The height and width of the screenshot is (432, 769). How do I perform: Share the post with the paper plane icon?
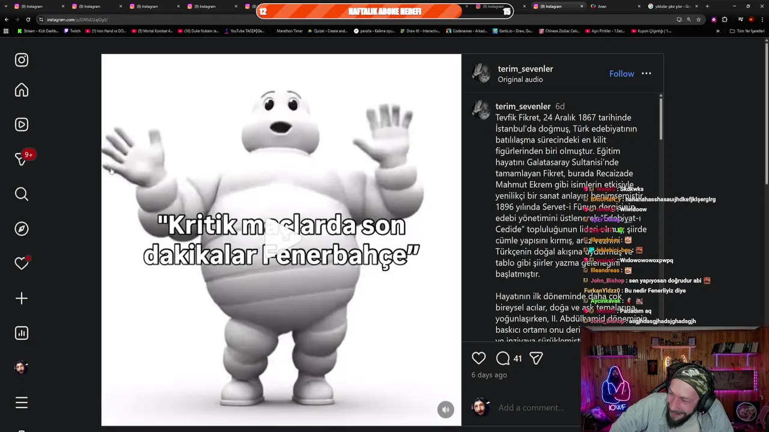tap(536, 358)
